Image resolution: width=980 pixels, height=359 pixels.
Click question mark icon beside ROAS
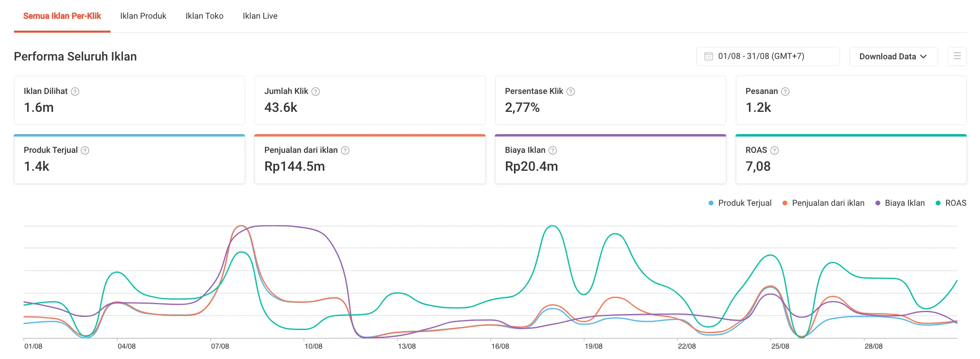775,150
